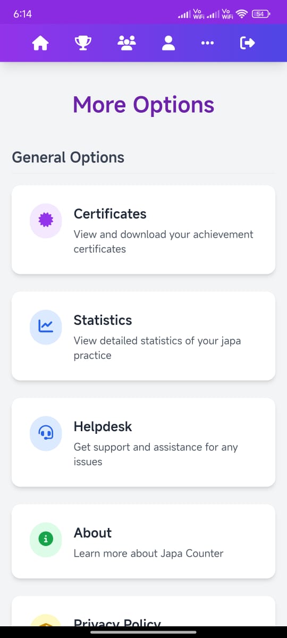Open the Statistics option
This screenshot has height=638, width=287.
point(143,336)
